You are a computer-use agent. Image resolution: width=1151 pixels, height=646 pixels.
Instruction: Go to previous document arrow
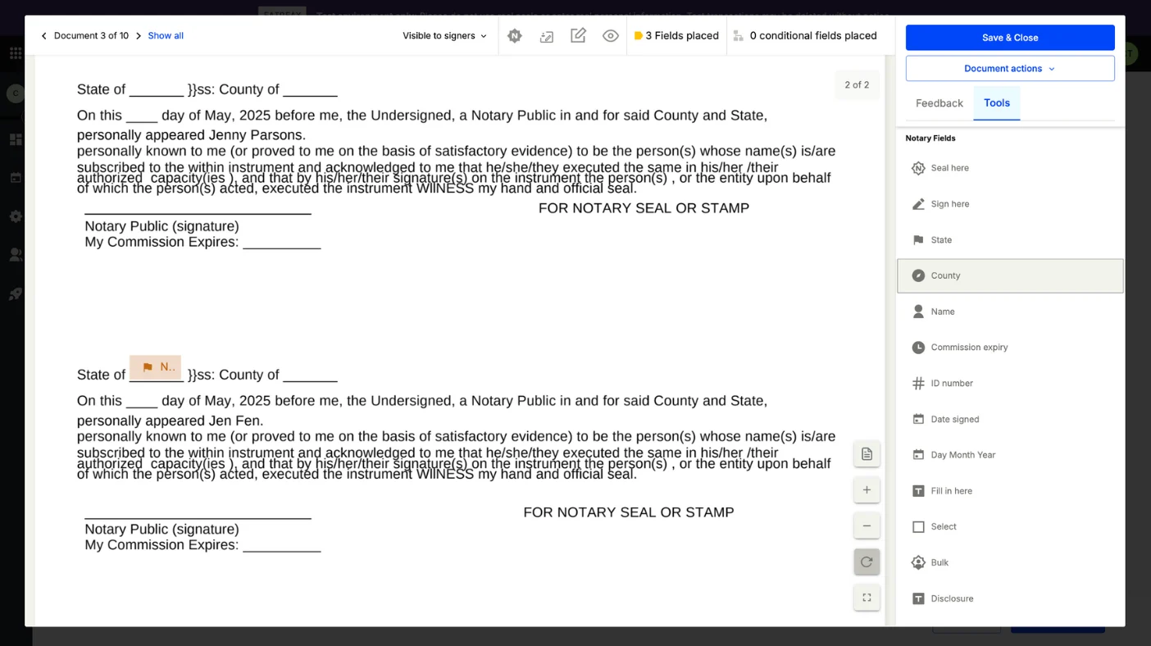[x=44, y=36]
